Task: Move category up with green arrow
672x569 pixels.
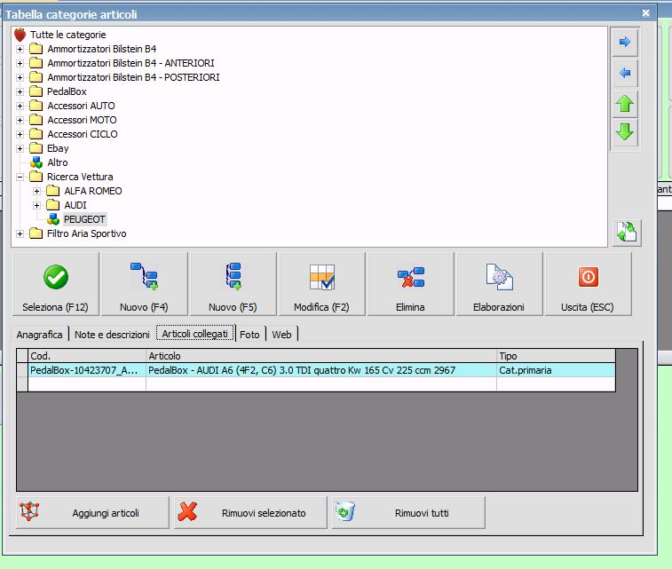Action: coord(625,104)
